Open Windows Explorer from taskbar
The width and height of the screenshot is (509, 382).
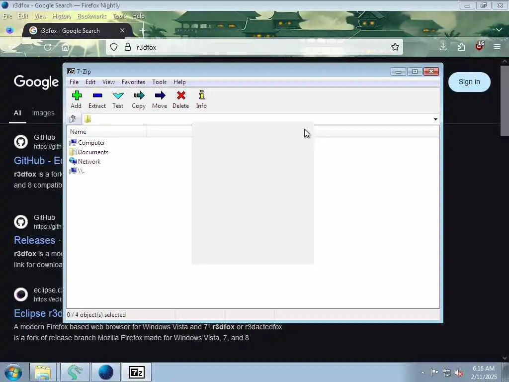click(x=43, y=372)
